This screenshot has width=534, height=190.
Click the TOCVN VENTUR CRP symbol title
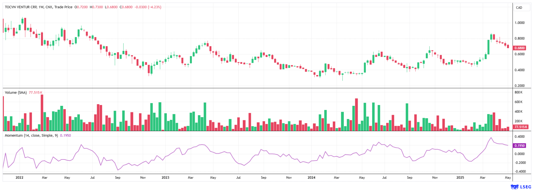(21, 7)
